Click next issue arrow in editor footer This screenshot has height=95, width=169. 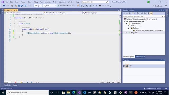coord(31,82)
